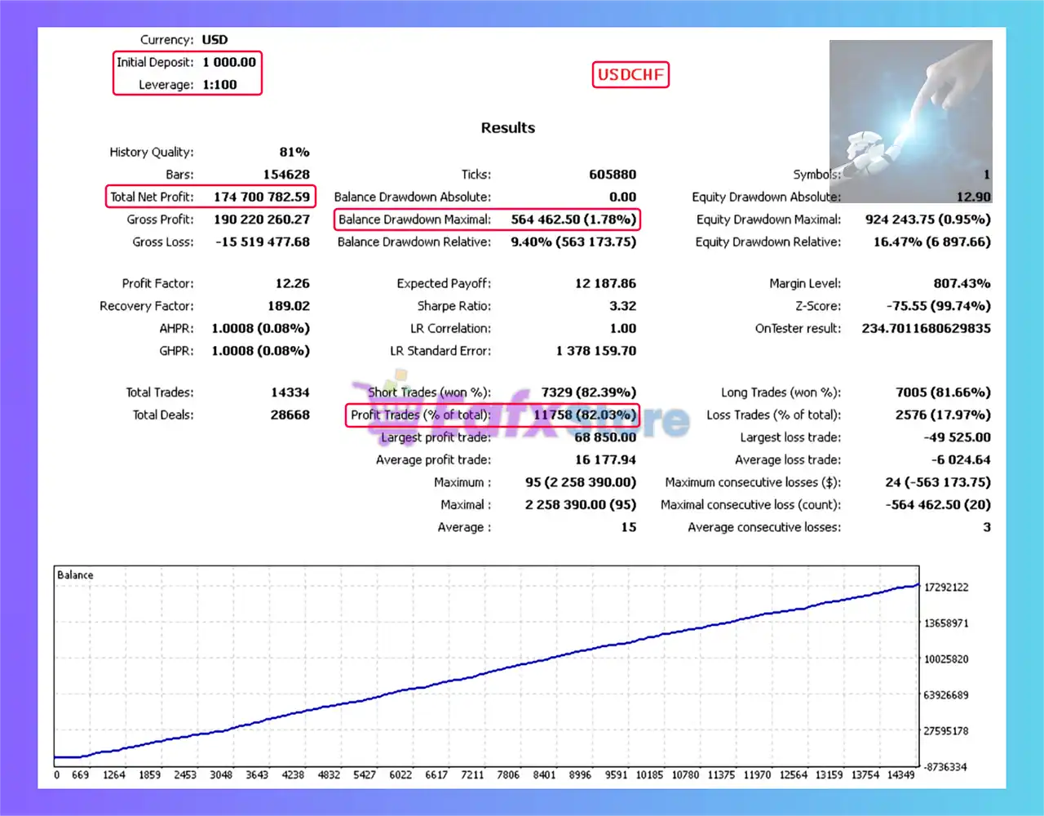
Task: Click Long Trades value 7005 (81.66%)
Action: (944, 392)
